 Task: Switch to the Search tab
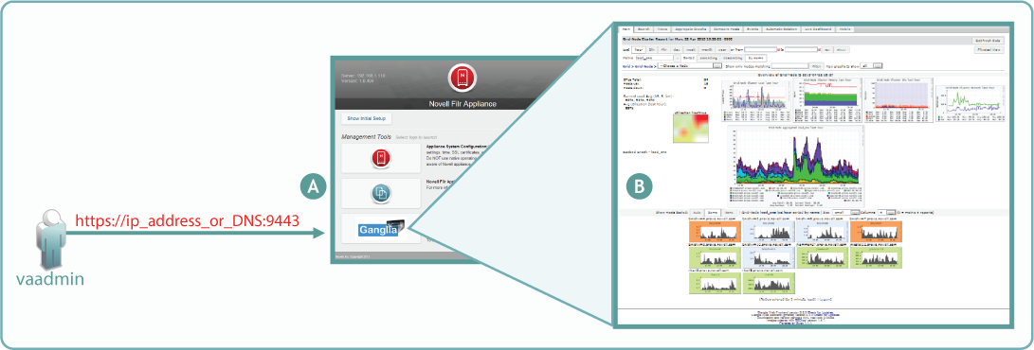pos(643,29)
